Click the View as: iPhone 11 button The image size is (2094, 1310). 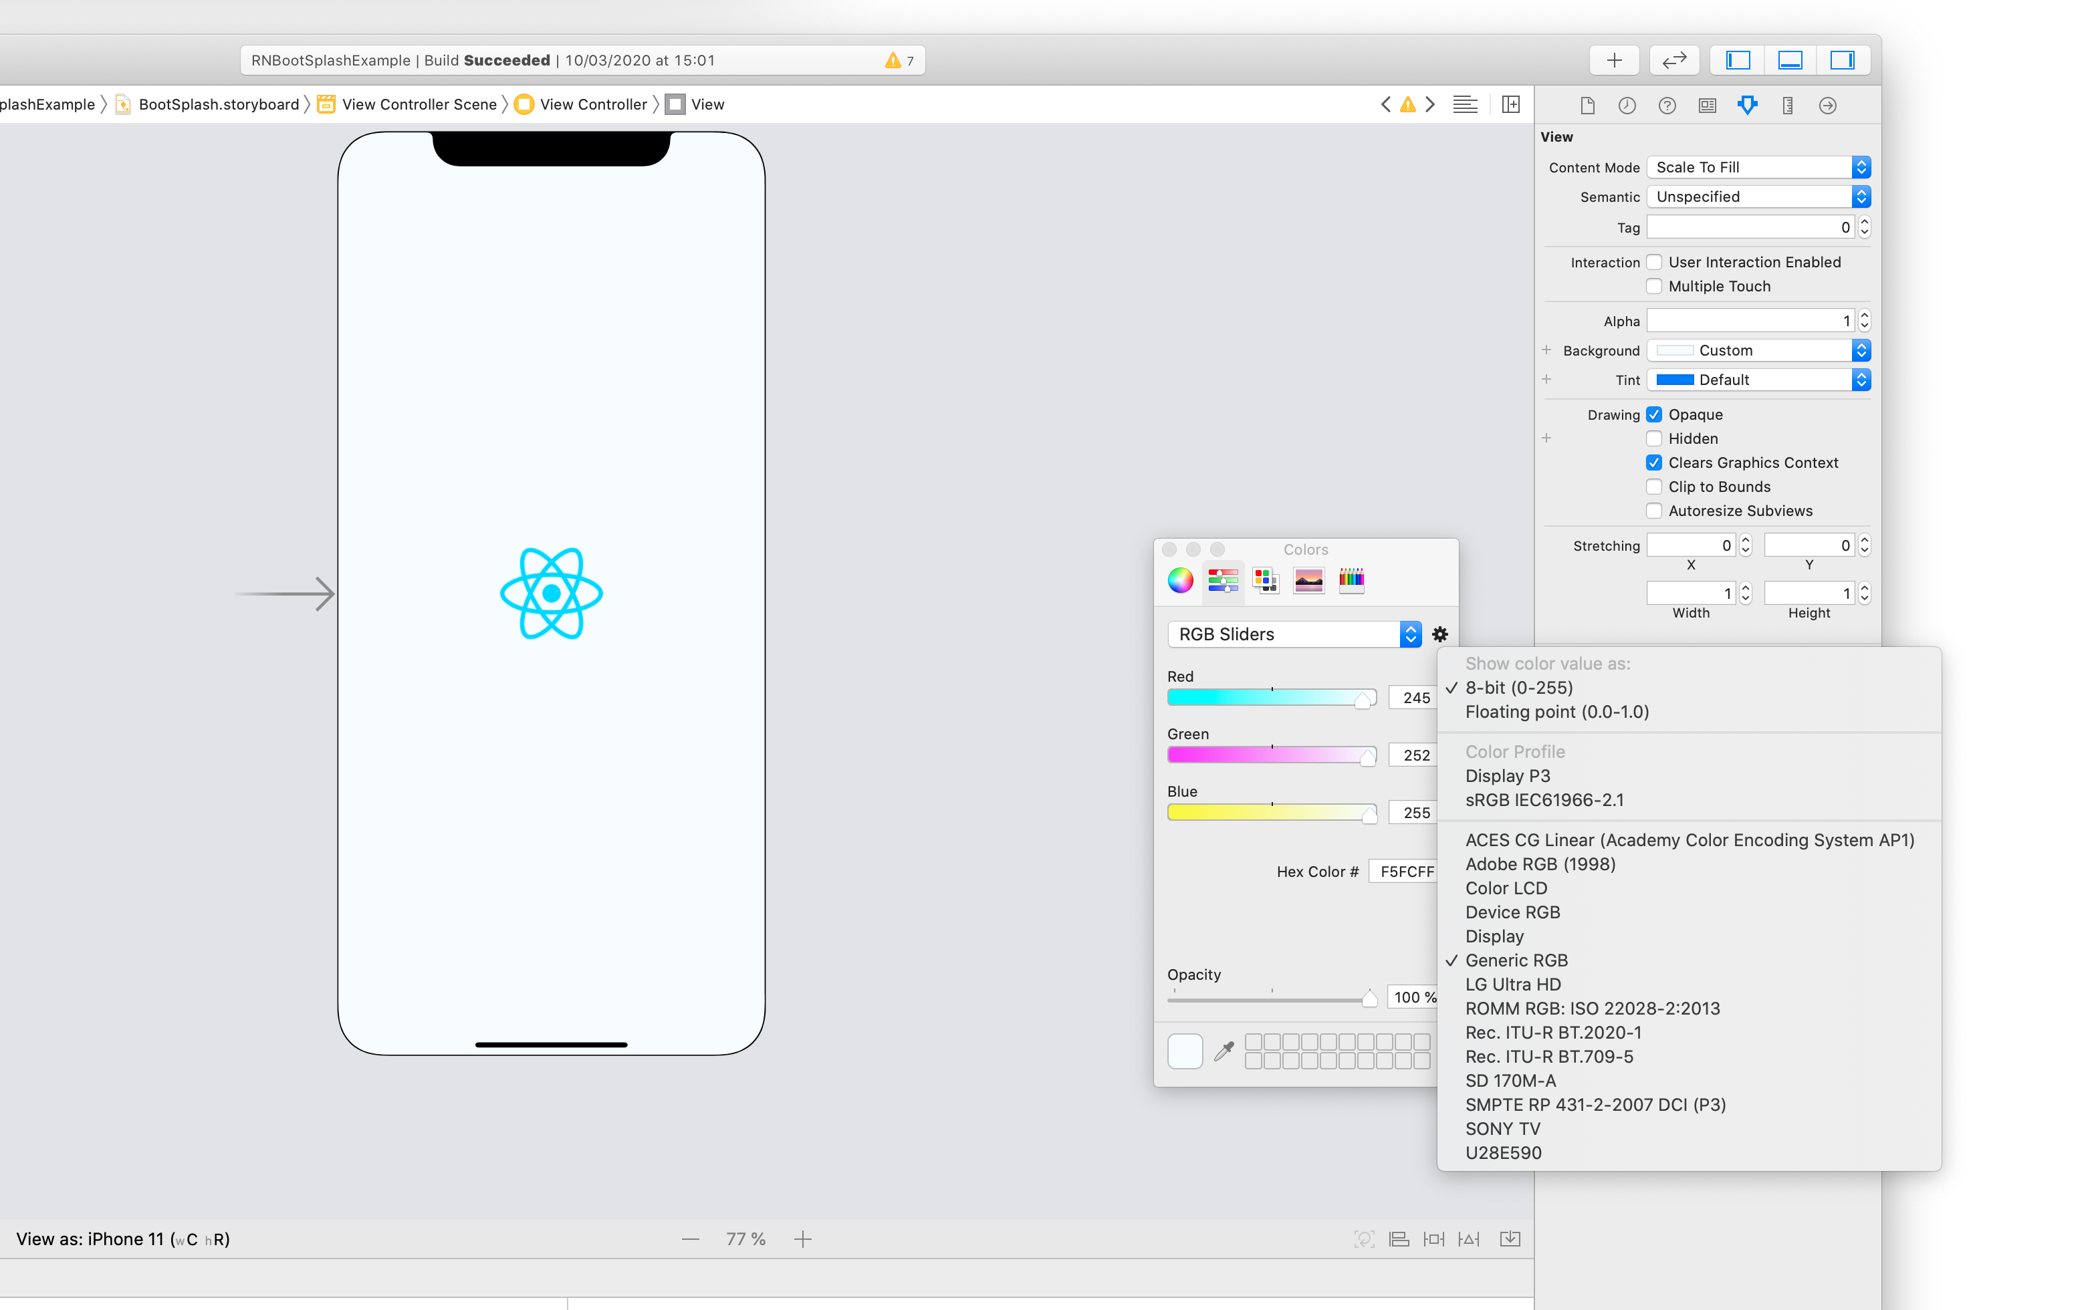point(122,1238)
